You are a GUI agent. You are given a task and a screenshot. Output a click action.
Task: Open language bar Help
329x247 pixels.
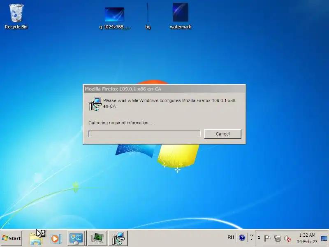click(242, 238)
